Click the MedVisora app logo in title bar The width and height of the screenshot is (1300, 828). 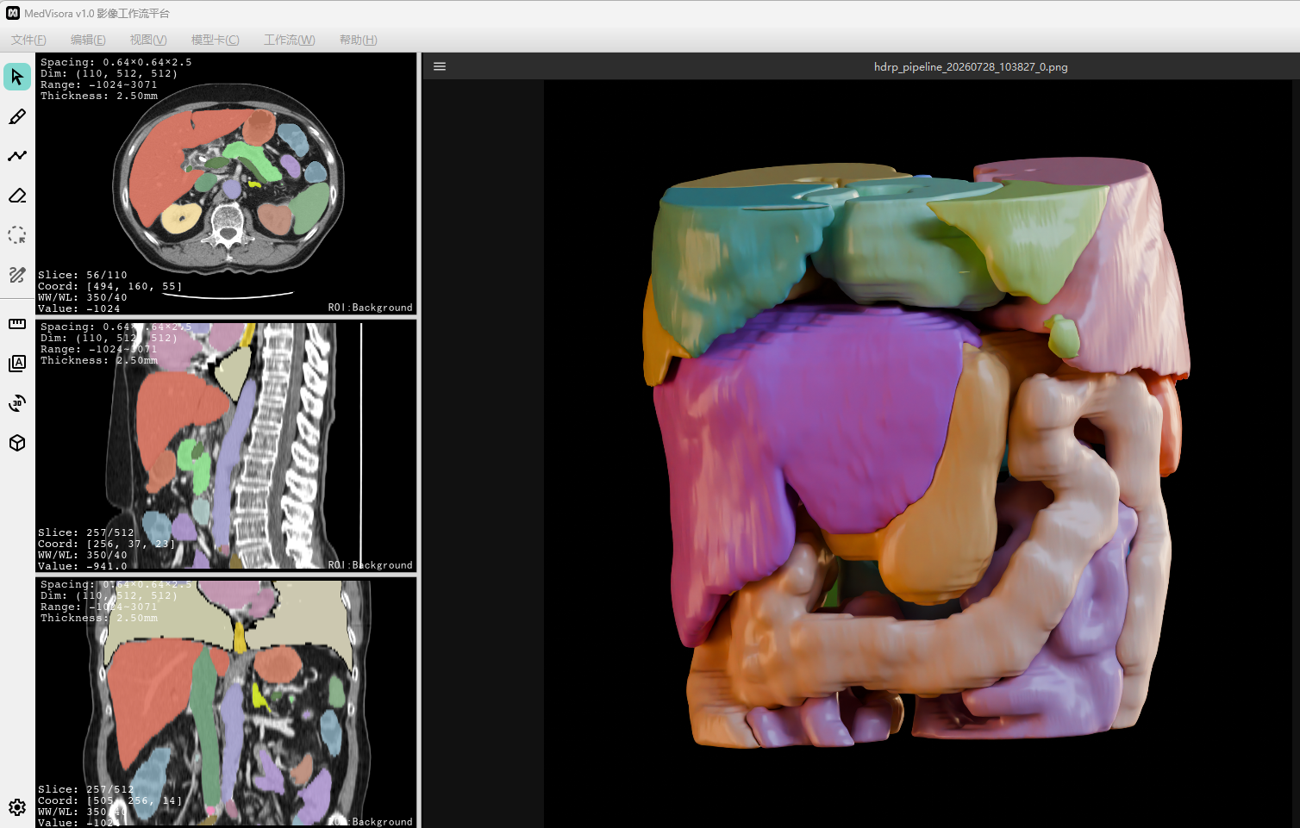[x=13, y=13]
